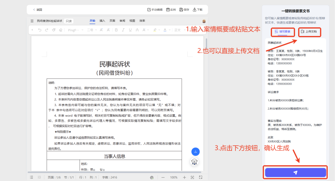This screenshot has height=181, width=335.
Task: Switch to the 页面 tab
Action: coord(112,21)
